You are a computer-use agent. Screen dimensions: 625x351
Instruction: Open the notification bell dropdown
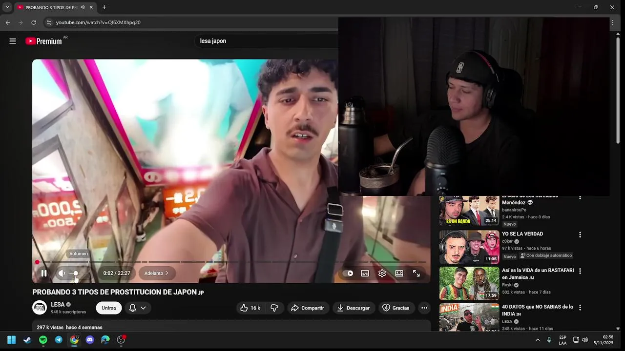pos(137,308)
